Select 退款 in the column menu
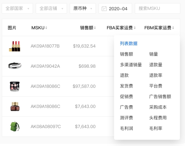185x146 pixels. (x=124, y=75)
